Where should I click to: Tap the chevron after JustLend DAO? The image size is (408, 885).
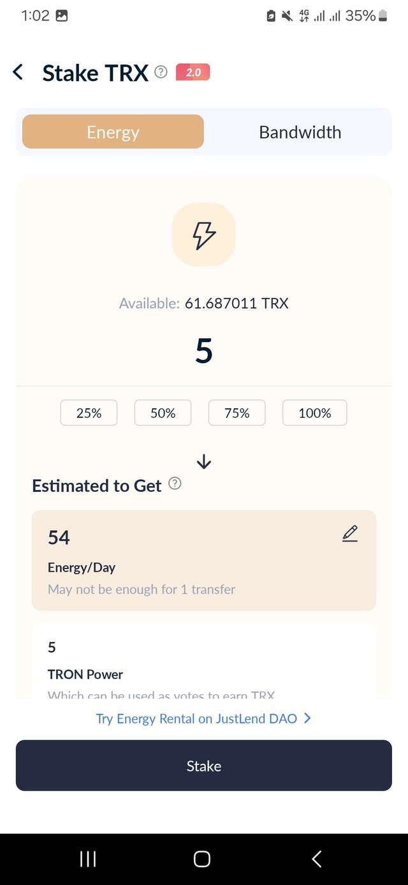[x=307, y=718]
